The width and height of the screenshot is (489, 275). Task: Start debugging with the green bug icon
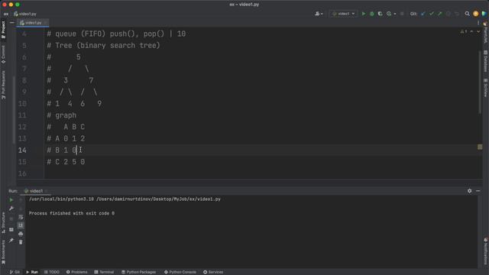coord(372,14)
